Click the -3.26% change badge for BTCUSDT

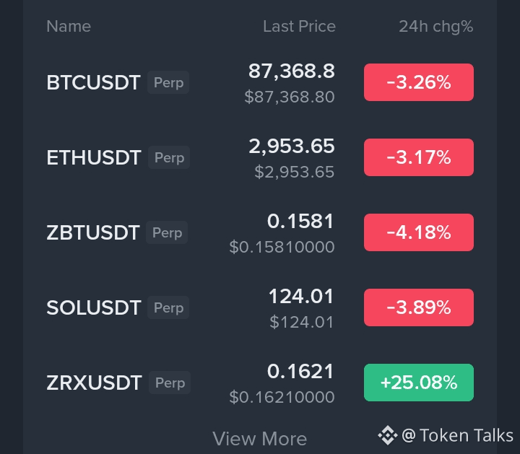point(419,82)
